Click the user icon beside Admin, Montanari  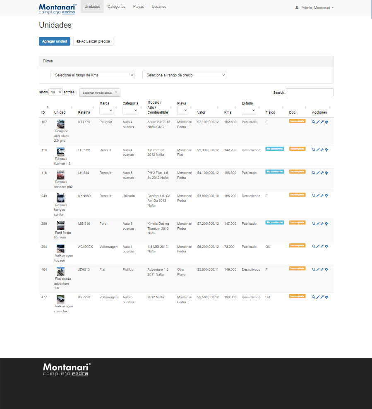pyautogui.click(x=297, y=7)
